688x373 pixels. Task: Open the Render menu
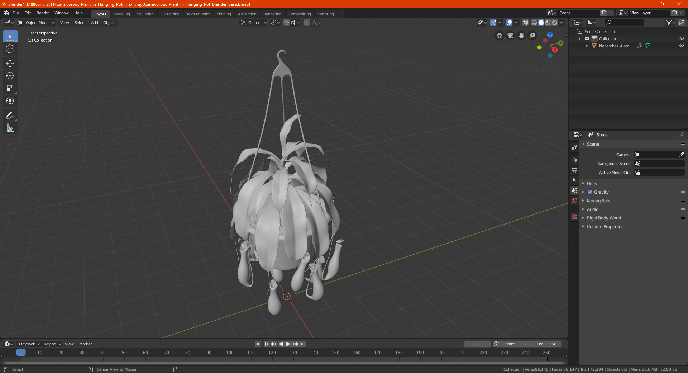click(43, 13)
